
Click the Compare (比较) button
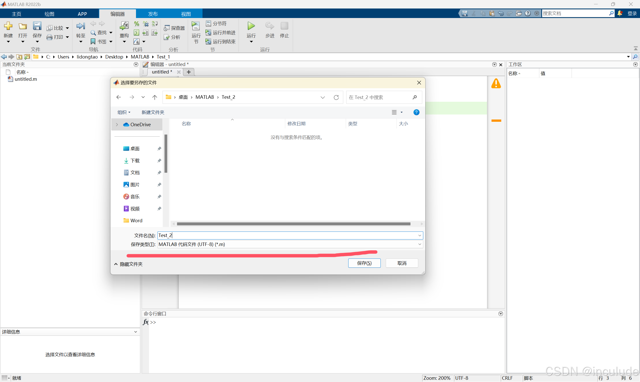click(x=57, y=28)
